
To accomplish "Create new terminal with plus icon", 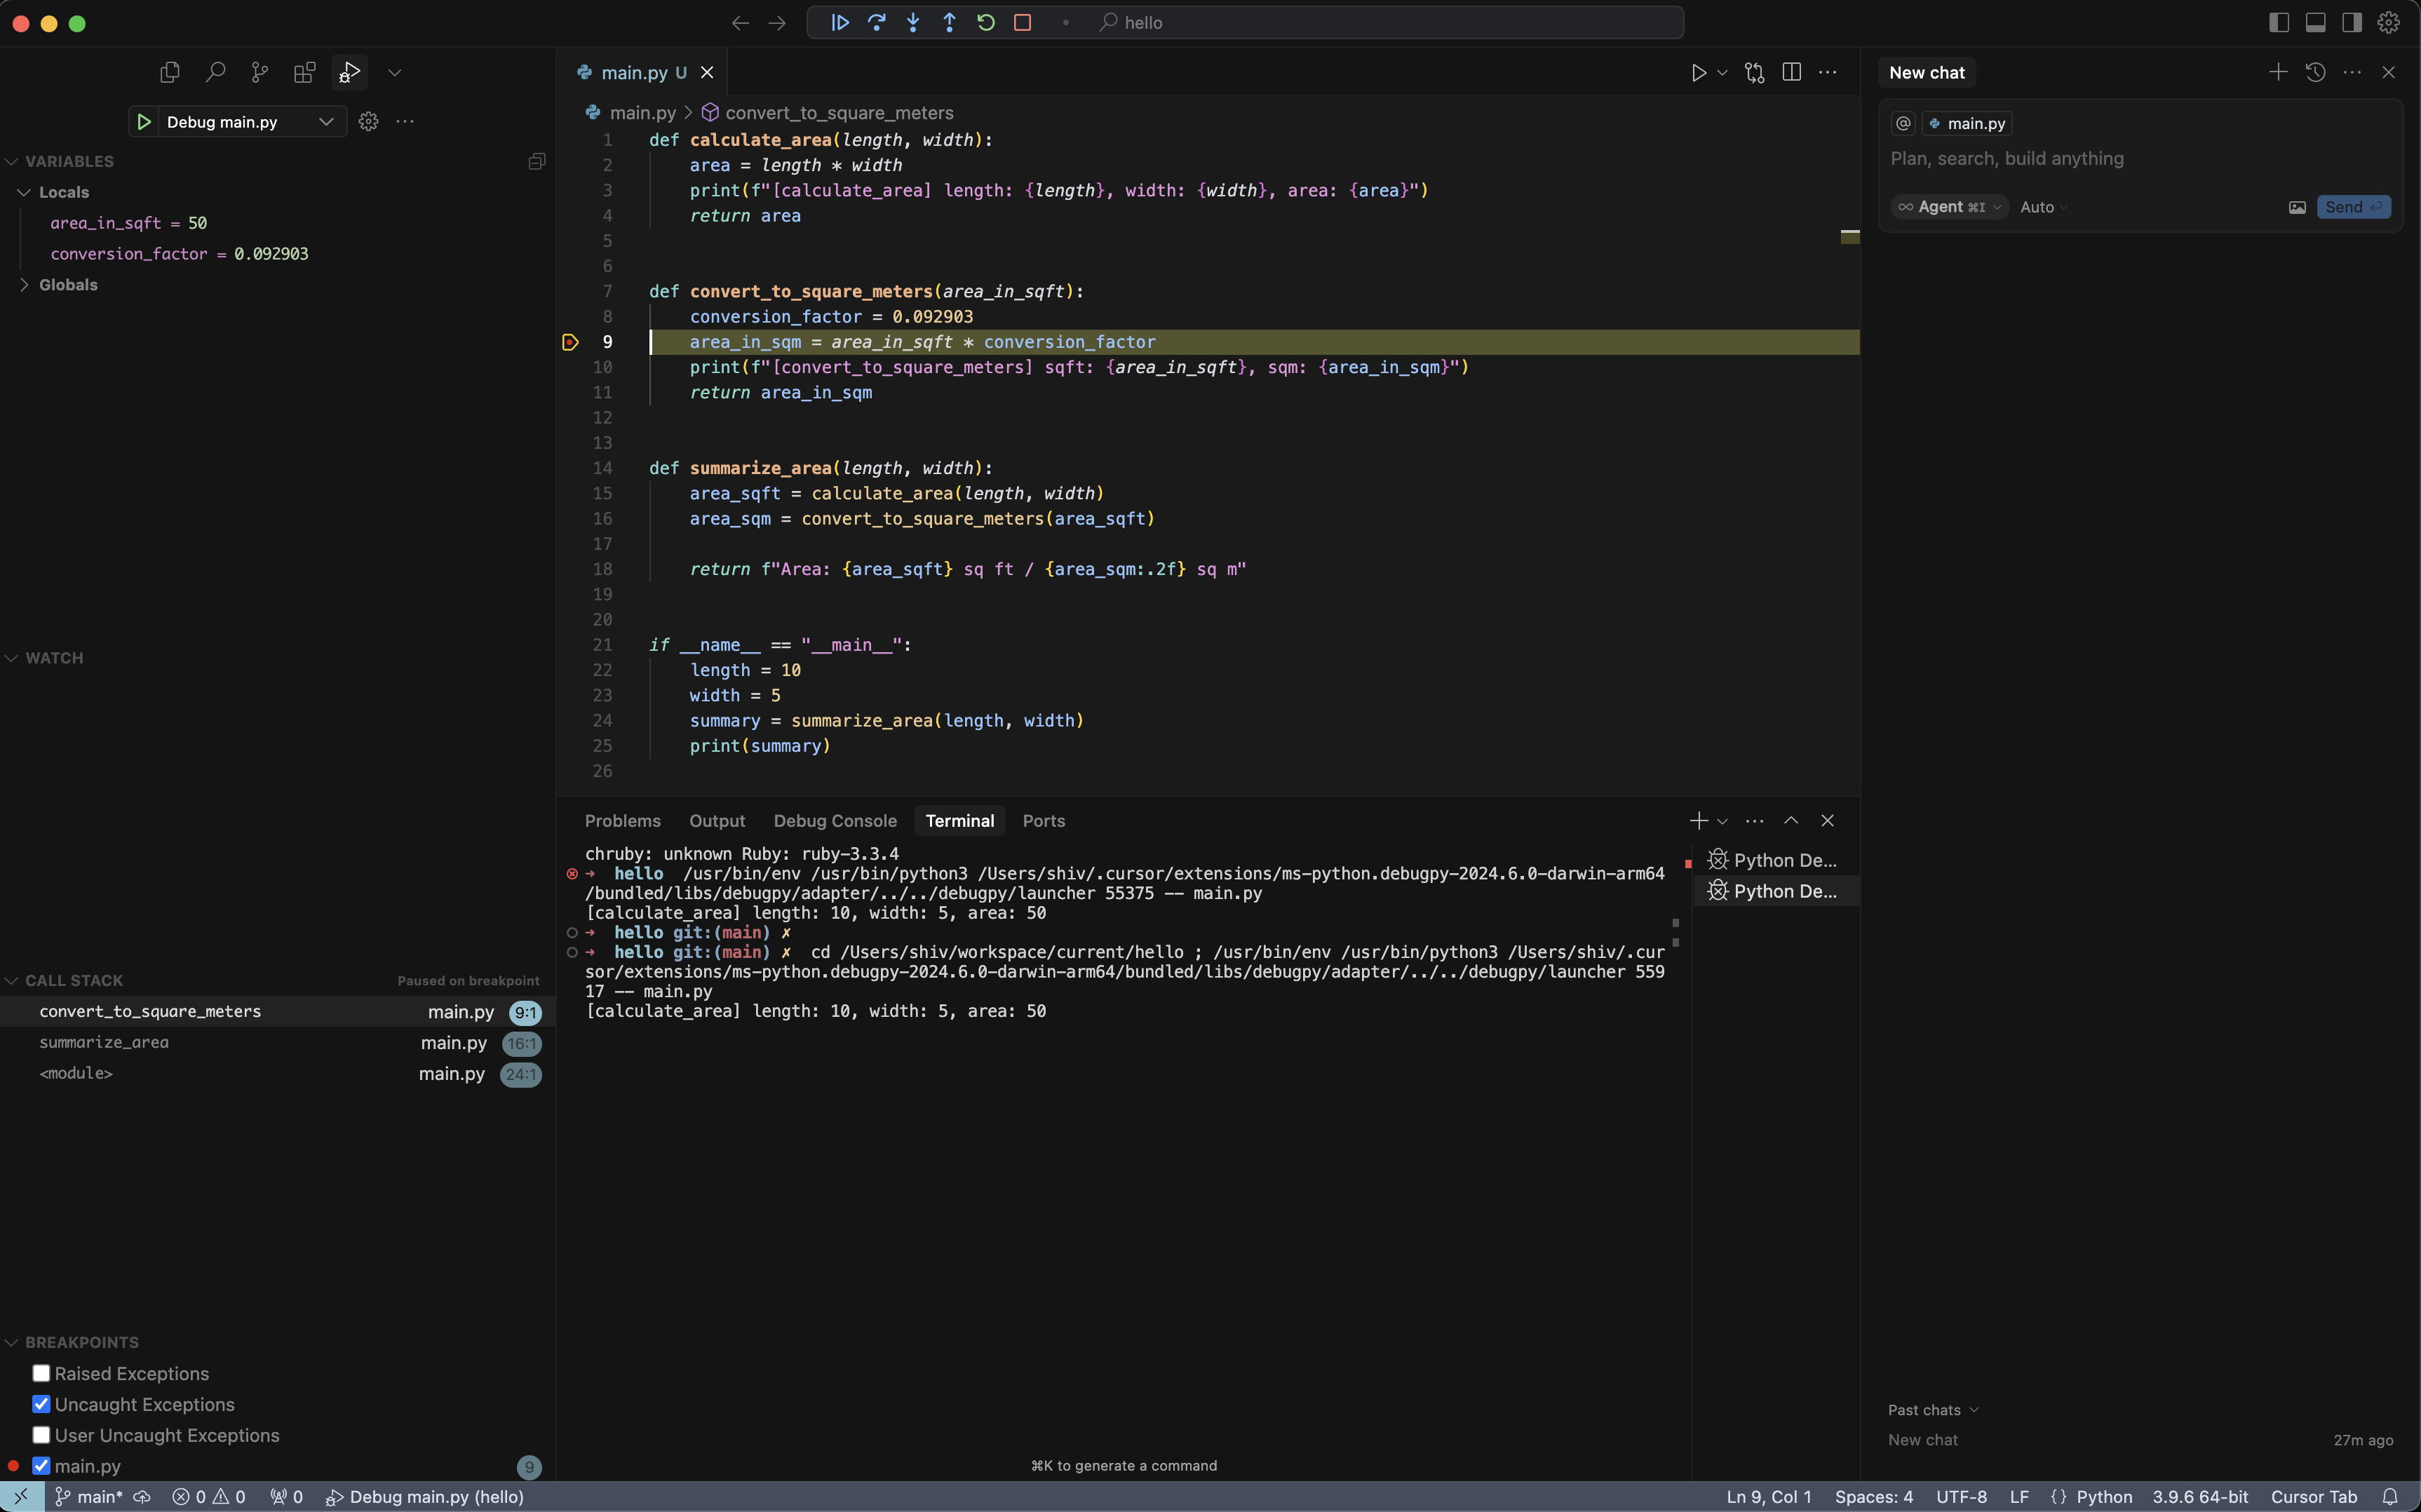I will (x=1698, y=821).
